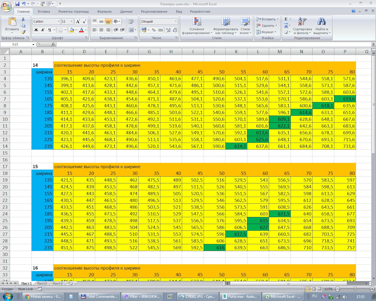Image resolution: width=376 pixels, height=301 pixels.
Task: Apply the fill color bucket
Action: click(x=71, y=30)
